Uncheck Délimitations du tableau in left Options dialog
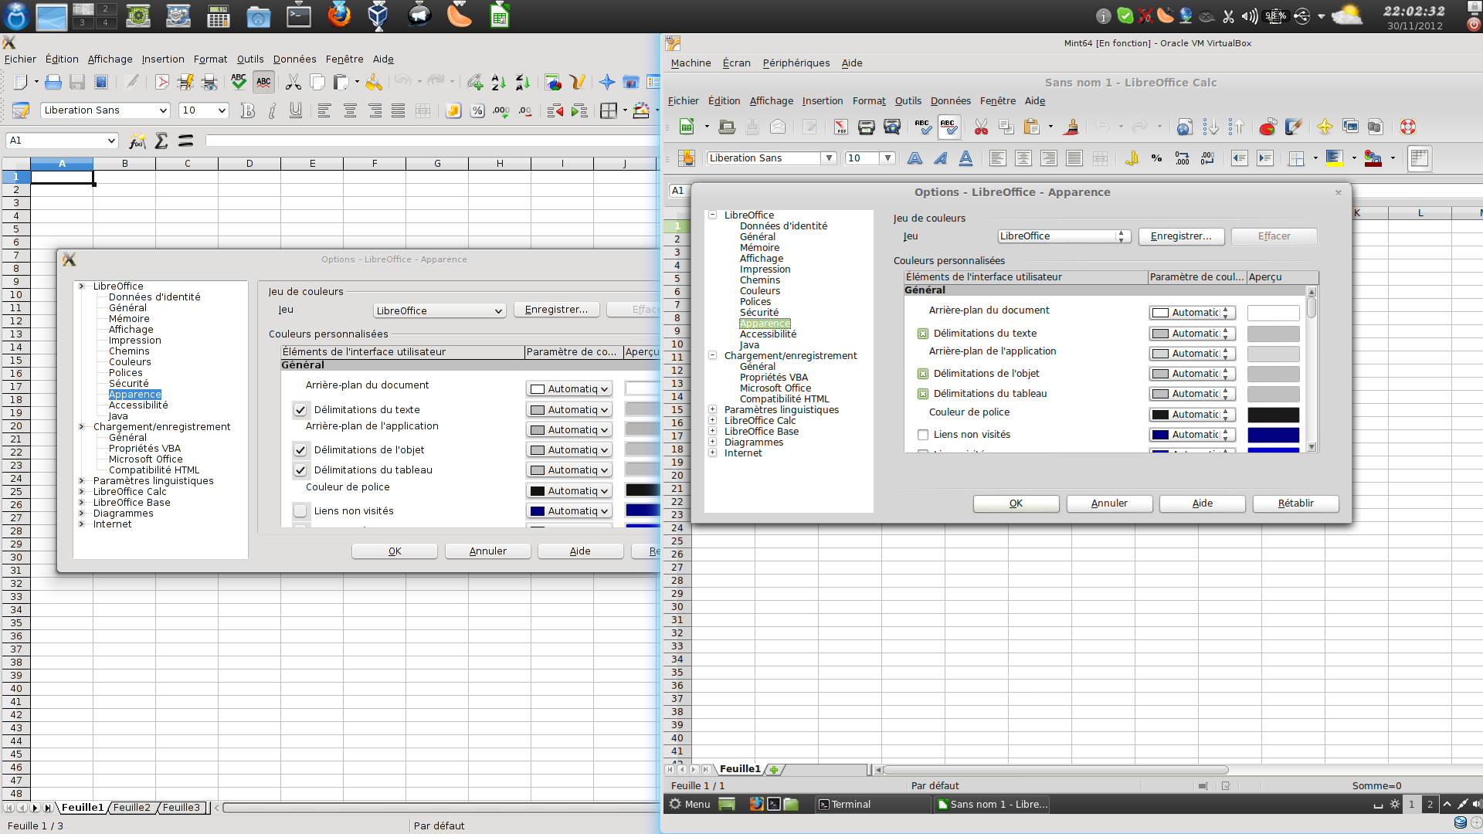Screen dimensions: 1483x834 [x=300, y=470]
